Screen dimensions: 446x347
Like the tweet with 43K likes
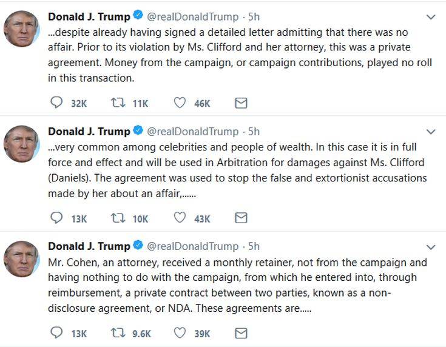pos(180,218)
